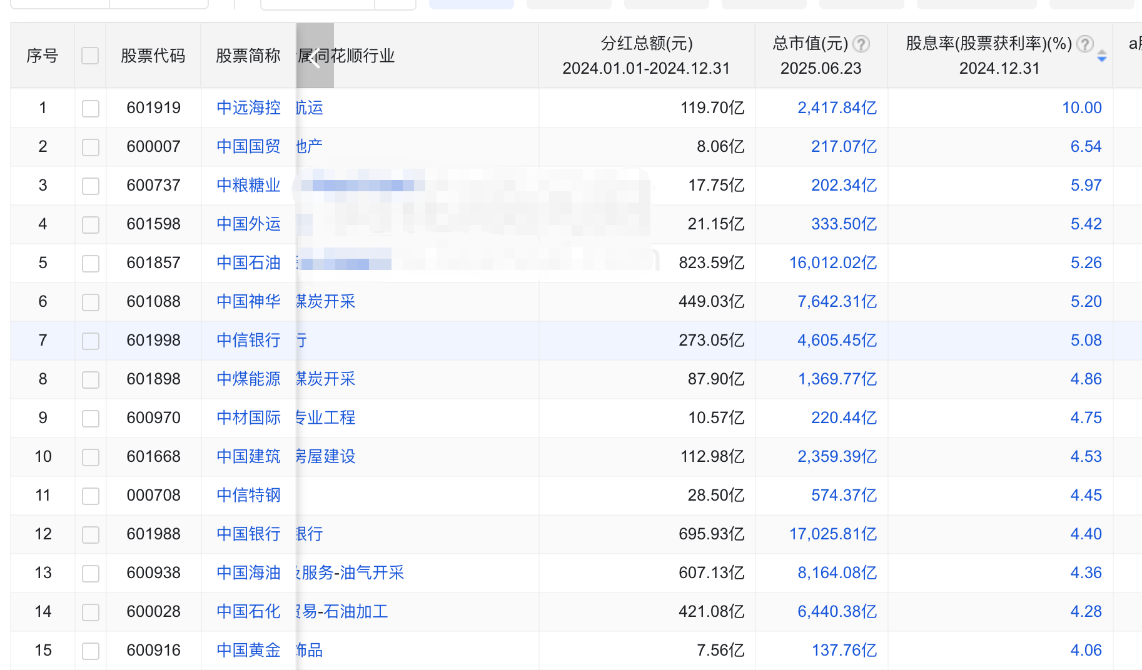
Task: Click dividend total 695.93亿
Action: point(712,534)
